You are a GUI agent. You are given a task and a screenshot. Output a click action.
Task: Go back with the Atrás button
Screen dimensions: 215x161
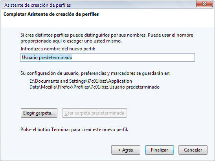126,150
